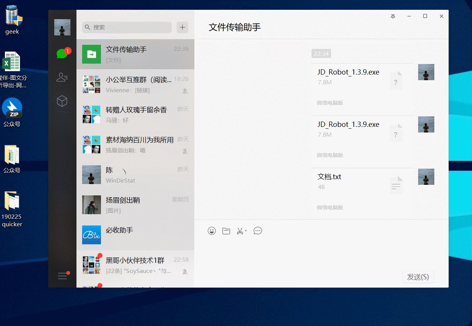Click the unknown-file icon on the second JD_Robot message
The width and height of the screenshot is (472, 326).
396,133
